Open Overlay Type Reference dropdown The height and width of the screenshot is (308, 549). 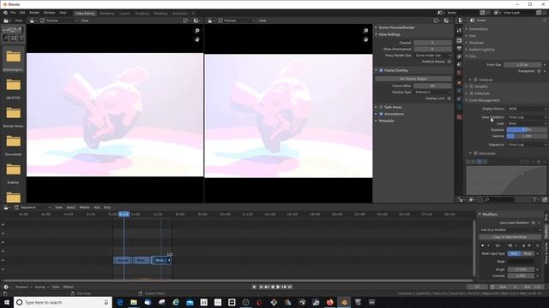click(x=432, y=92)
